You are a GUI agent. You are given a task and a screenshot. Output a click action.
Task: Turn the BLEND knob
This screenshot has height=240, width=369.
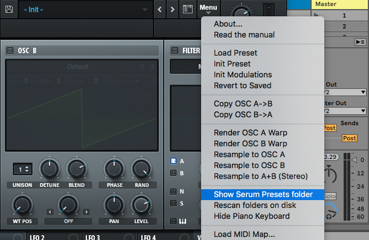click(77, 169)
